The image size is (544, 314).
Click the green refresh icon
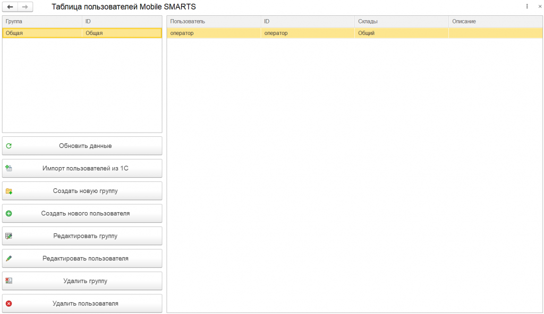tap(9, 146)
